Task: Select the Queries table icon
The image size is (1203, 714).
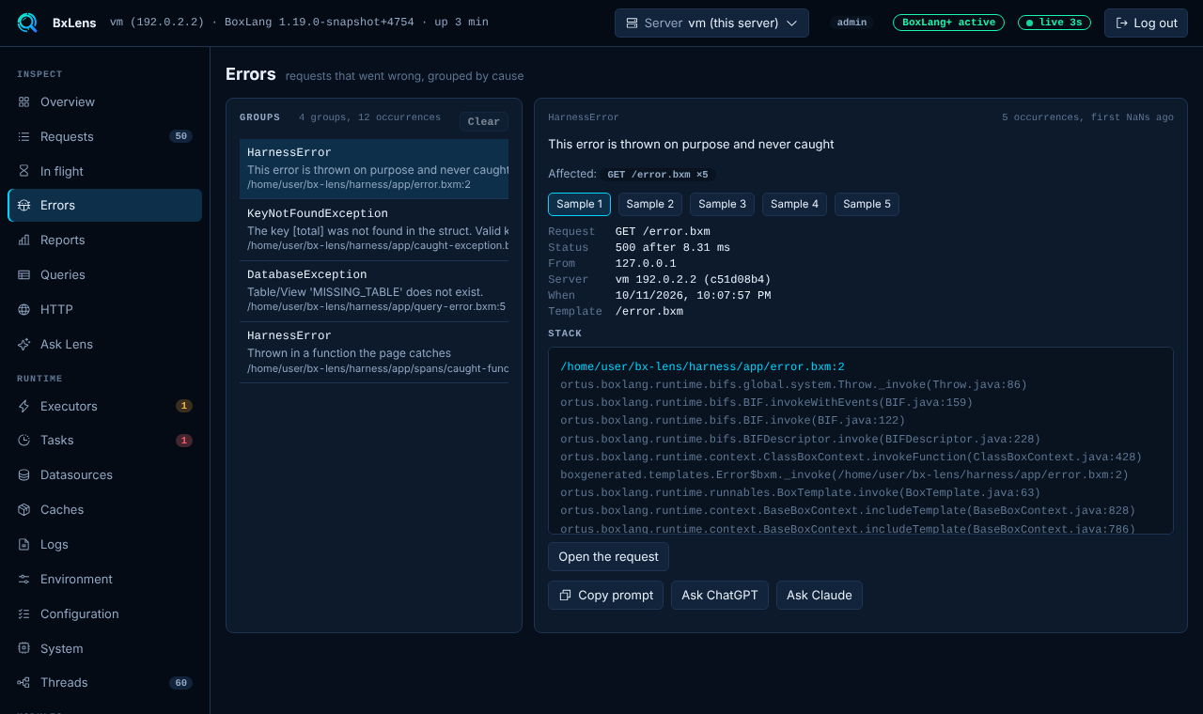Action: point(23,274)
